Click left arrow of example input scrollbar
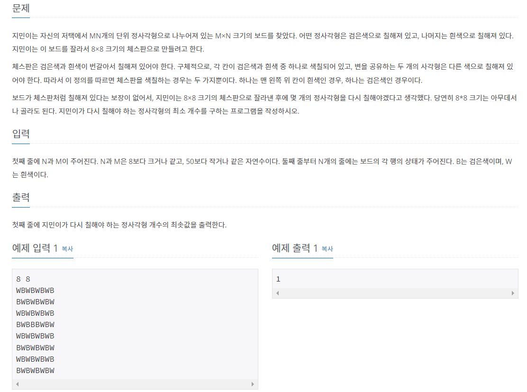 click(17, 384)
